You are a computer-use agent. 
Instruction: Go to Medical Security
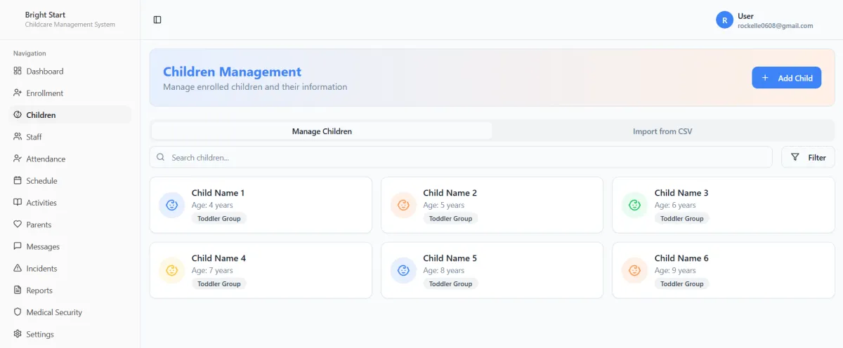click(x=70, y=312)
